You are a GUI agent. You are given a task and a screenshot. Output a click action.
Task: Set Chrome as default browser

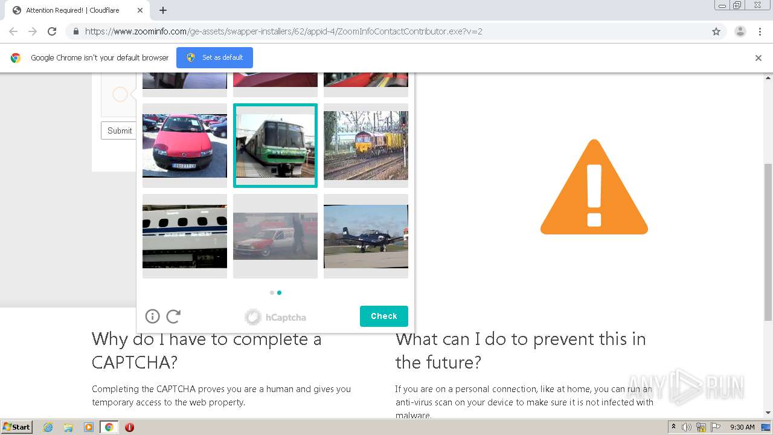[x=214, y=57]
